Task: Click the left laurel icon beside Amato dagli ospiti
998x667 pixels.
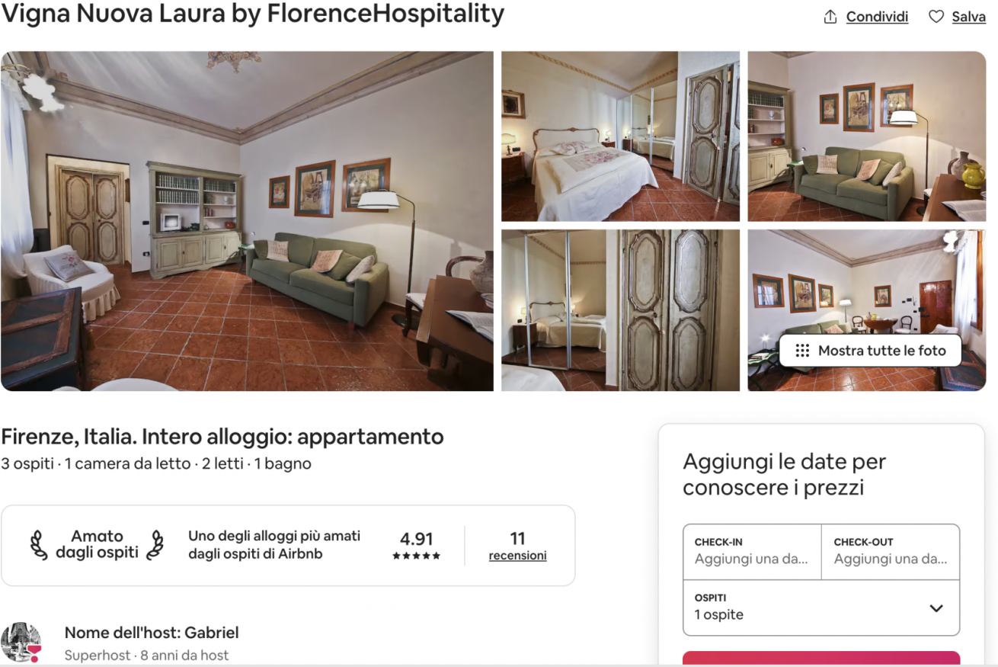Action: [x=39, y=545]
